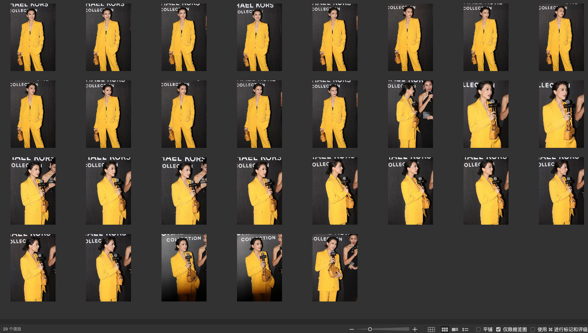Open the fourth thumbnail in the top row
Viewport: 588px width, 333px height.
260,37
